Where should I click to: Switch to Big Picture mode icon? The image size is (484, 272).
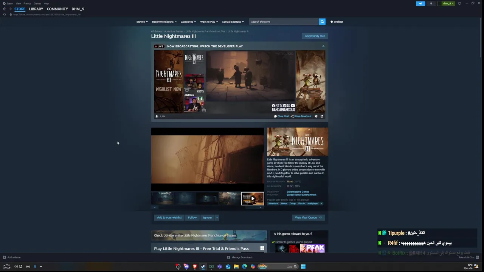click(x=459, y=3)
